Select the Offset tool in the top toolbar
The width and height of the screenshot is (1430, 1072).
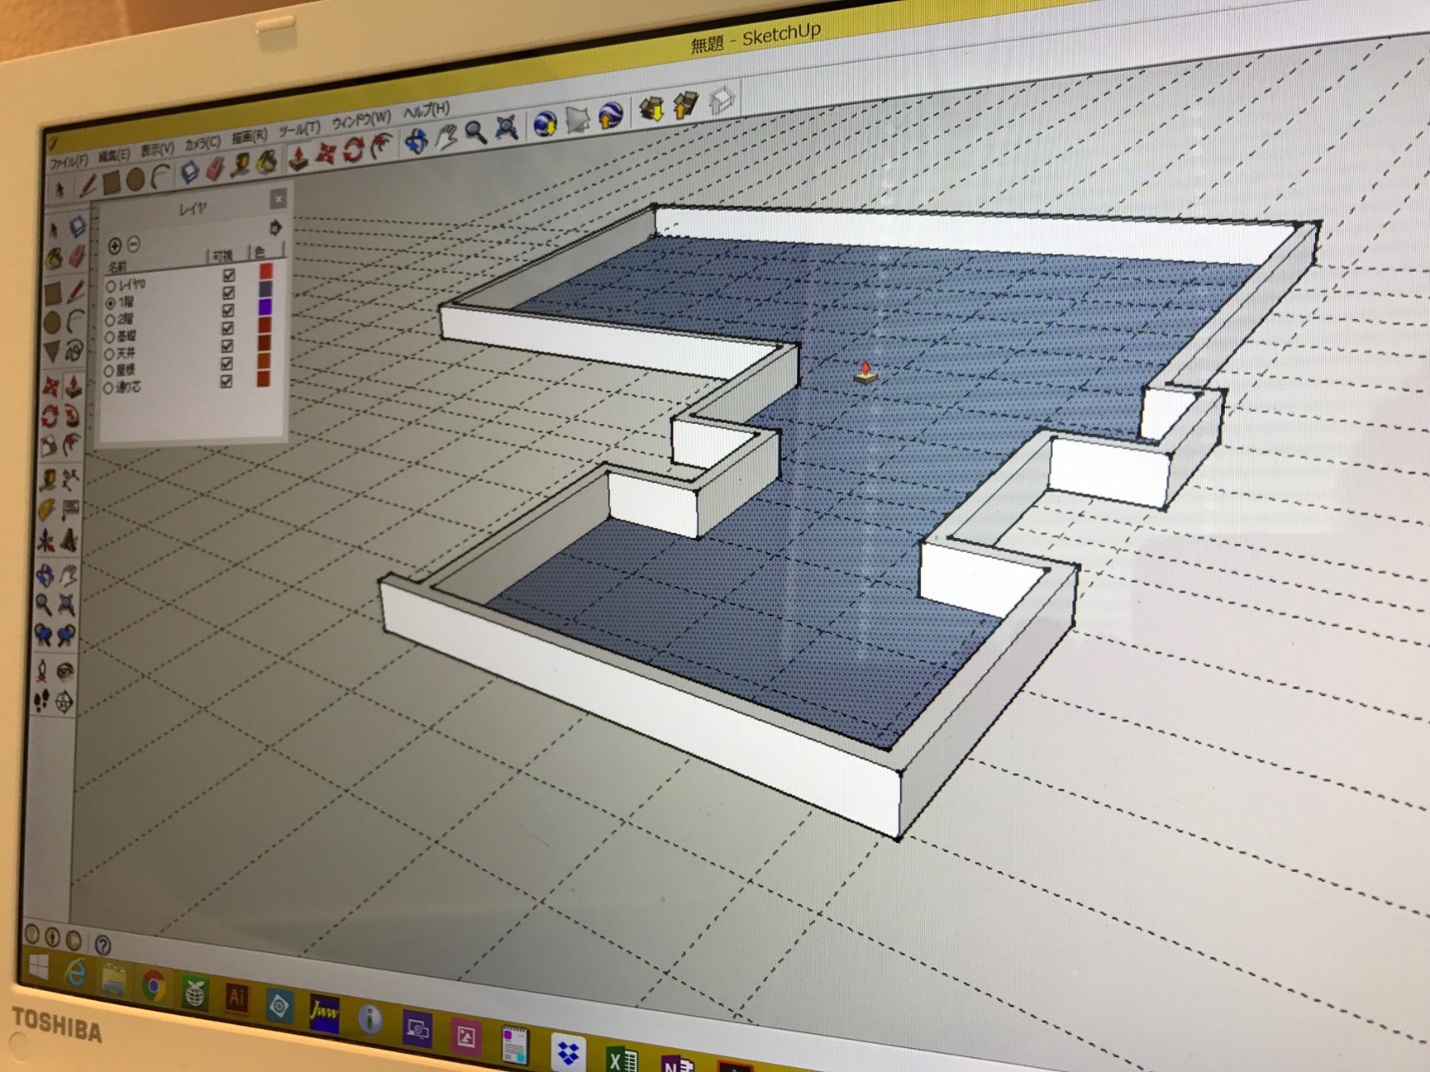tap(381, 147)
